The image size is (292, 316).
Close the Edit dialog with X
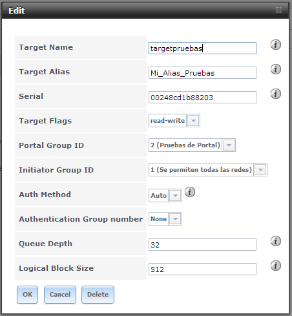278,10
